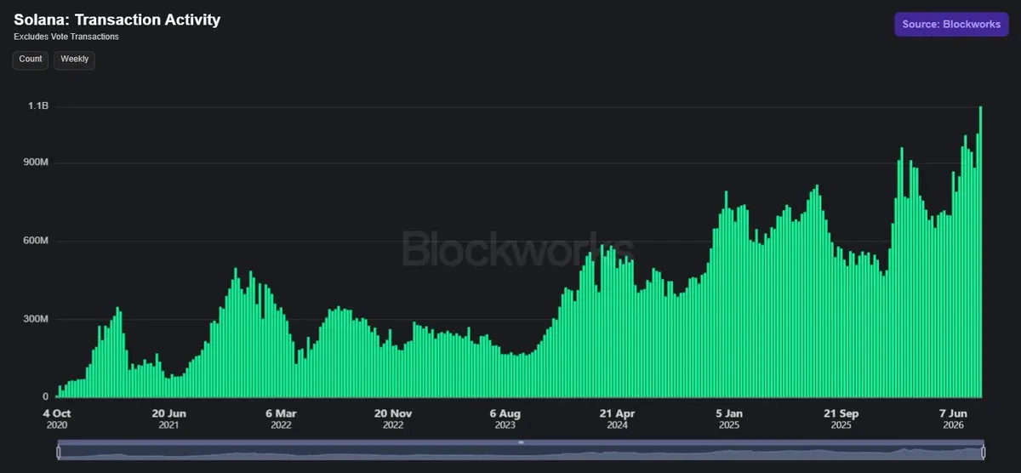
Task: Click the 900M y-axis label
Action: 36,162
